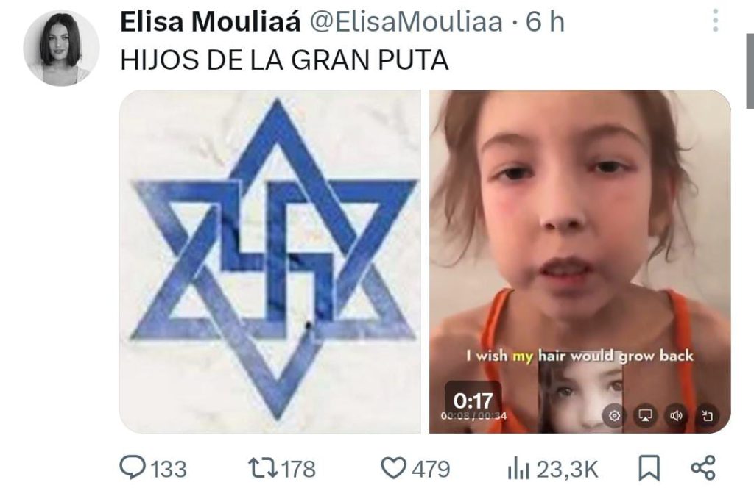754x499 pixels.
Task: Open the three-dot more options menu
Action: [716, 21]
